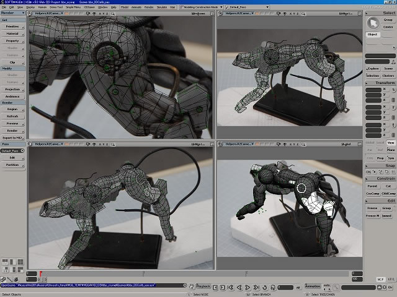The height and width of the screenshot is (297, 397).
Task: Toggle the Object selection filter
Action: click(373, 35)
